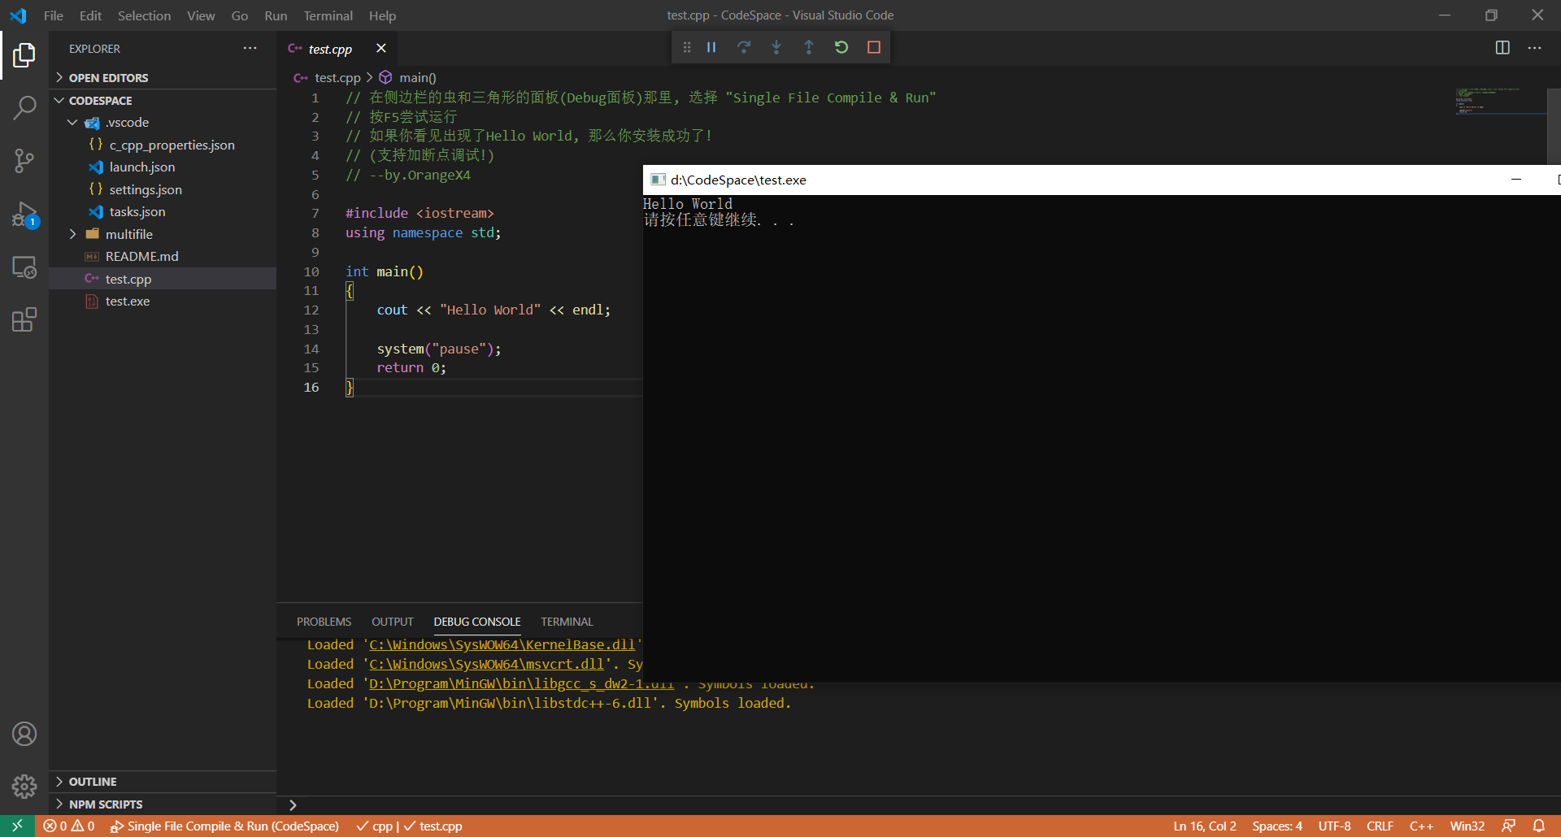The height and width of the screenshot is (837, 1561).
Task: Select test.exe in the Explorer
Action: [127, 301]
